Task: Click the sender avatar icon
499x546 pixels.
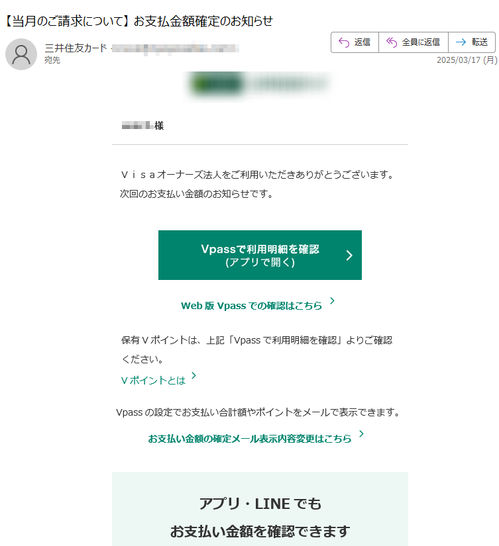Action: click(21, 54)
